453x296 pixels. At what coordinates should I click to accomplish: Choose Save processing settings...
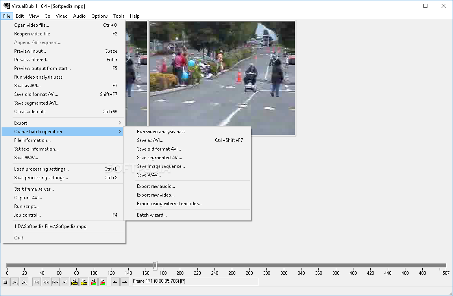coord(63,178)
